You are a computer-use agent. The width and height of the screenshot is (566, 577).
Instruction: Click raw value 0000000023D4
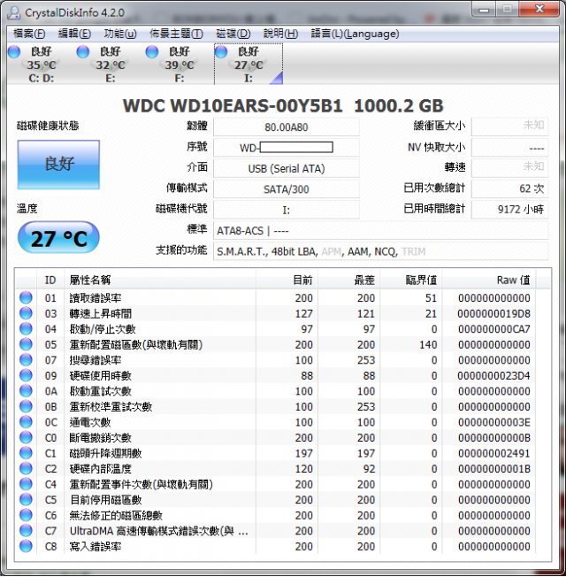coord(493,375)
